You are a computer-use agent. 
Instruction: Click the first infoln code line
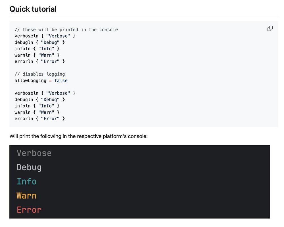pos(37,49)
